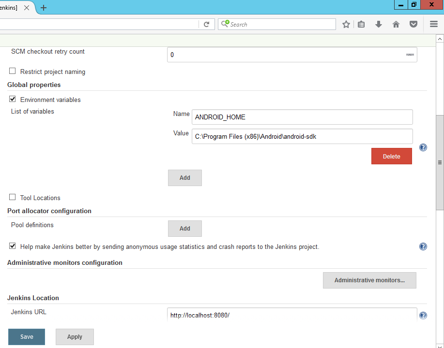Edit the Jenkins URL field
Viewport: 444px width, 348px height.
(x=292, y=315)
